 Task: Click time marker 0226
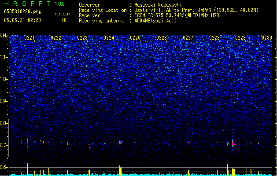coord(162,38)
